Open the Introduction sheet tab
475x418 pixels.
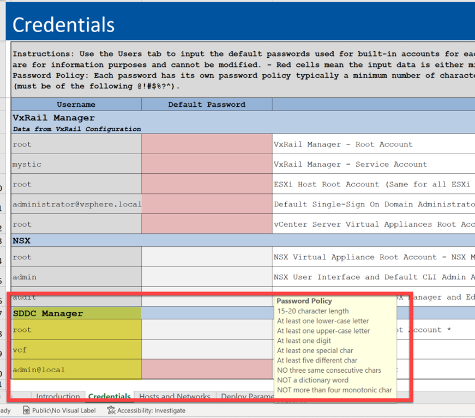point(58,397)
